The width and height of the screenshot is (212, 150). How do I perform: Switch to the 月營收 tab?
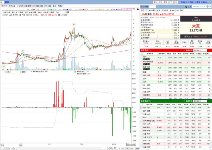pos(60,6)
